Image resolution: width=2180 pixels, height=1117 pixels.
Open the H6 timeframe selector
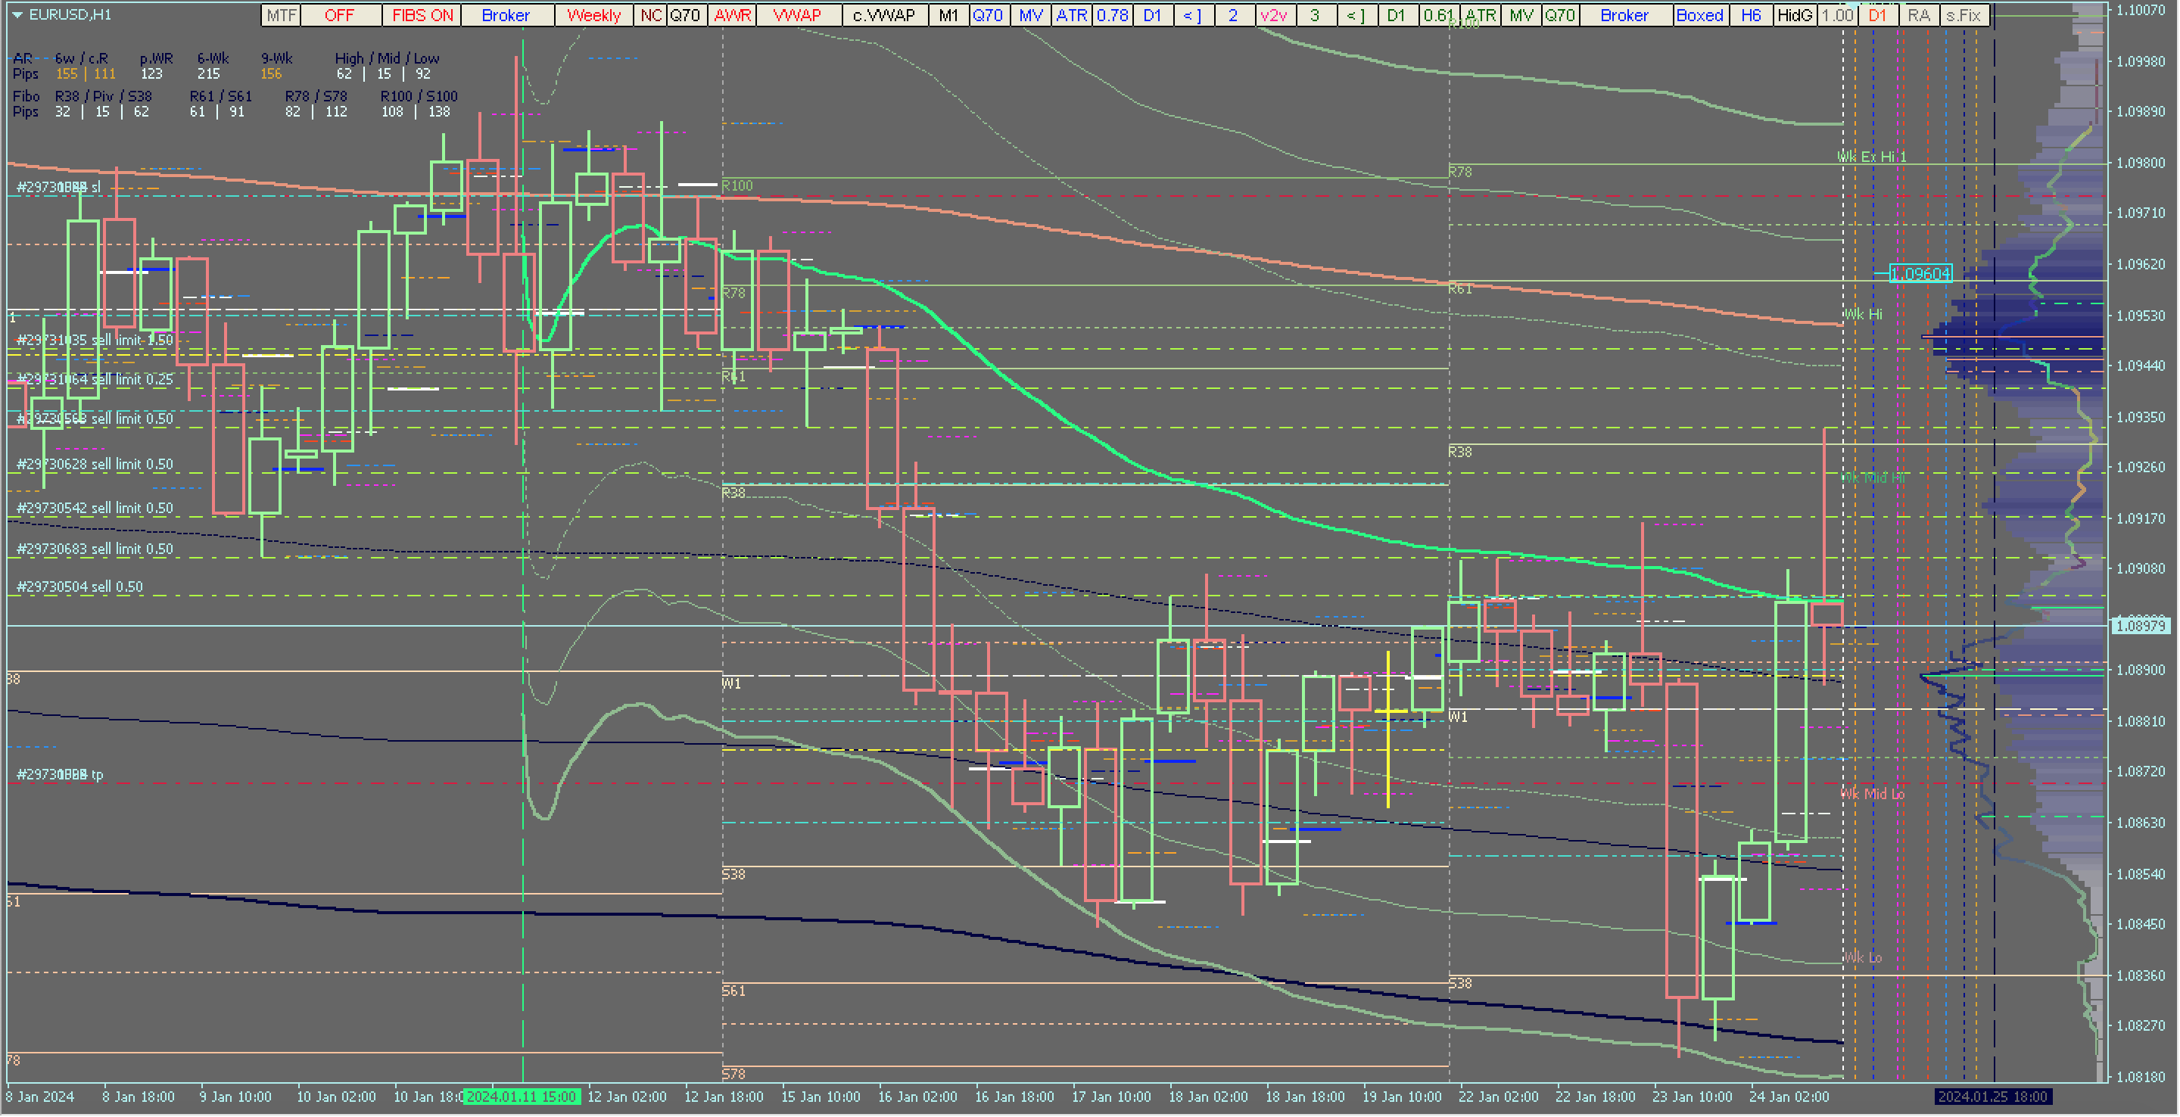tap(1751, 15)
